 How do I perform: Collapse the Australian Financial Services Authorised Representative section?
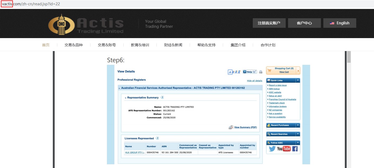coord(119,88)
